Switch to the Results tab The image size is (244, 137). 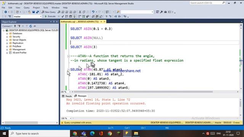coord(67,96)
